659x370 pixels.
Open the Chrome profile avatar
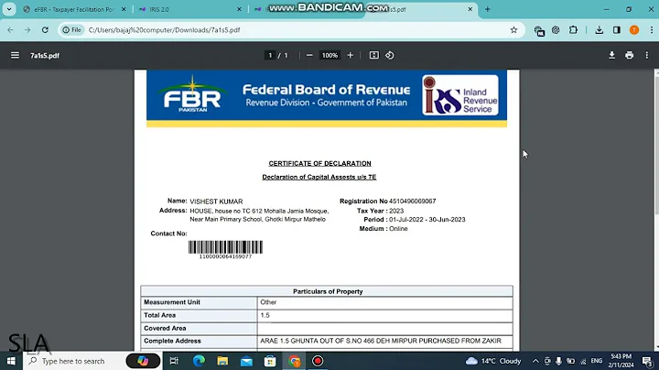click(x=634, y=30)
